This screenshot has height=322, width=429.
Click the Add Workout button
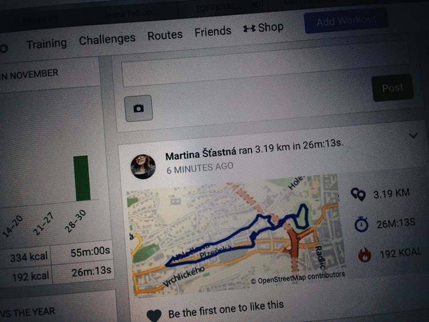pos(346,21)
